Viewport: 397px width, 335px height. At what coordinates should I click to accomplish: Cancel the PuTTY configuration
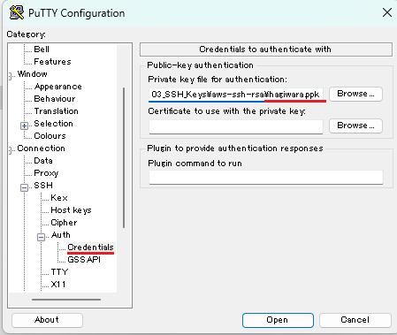(x=355, y=320)
